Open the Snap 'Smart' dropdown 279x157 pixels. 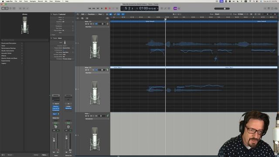tap(223, 14)
